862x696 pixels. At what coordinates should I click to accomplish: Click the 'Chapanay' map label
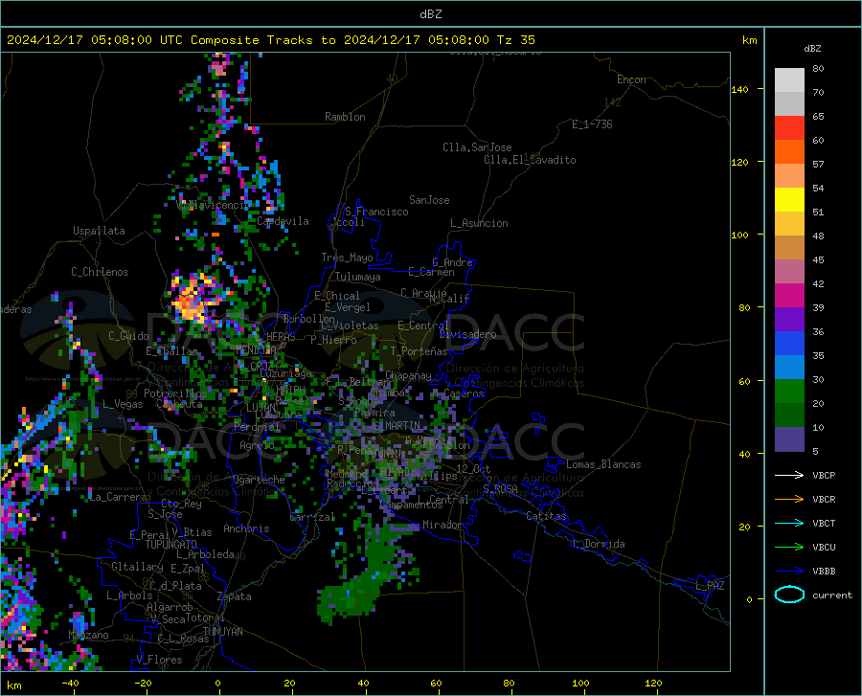[x=408, y=375]
